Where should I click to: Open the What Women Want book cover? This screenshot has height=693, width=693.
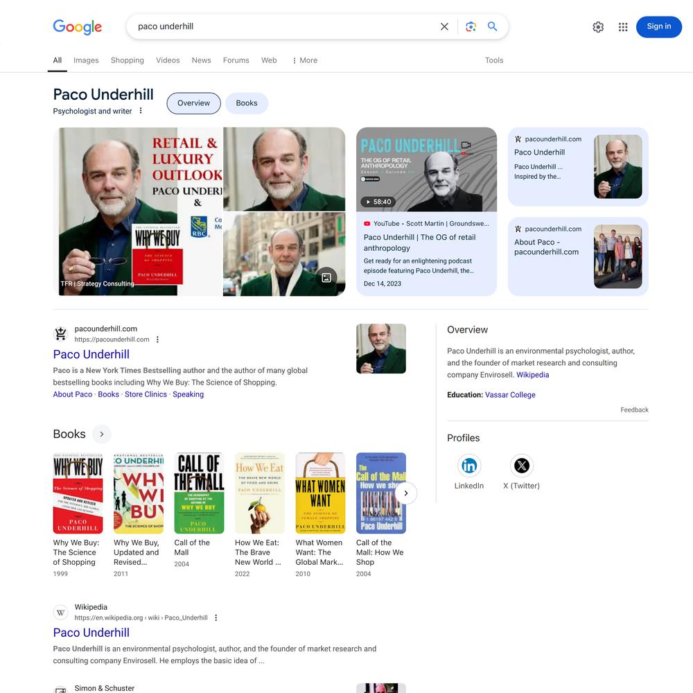320,493
